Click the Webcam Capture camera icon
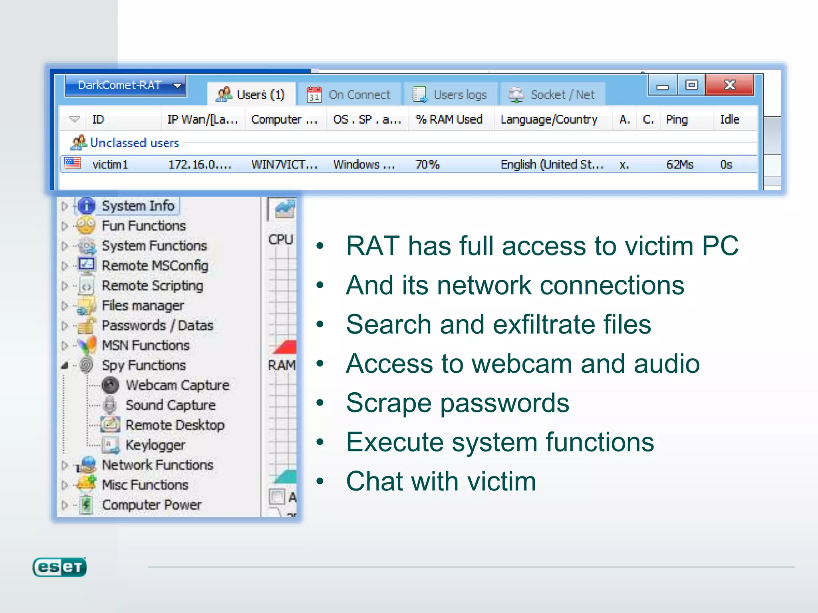 click(x=111, y=385)
